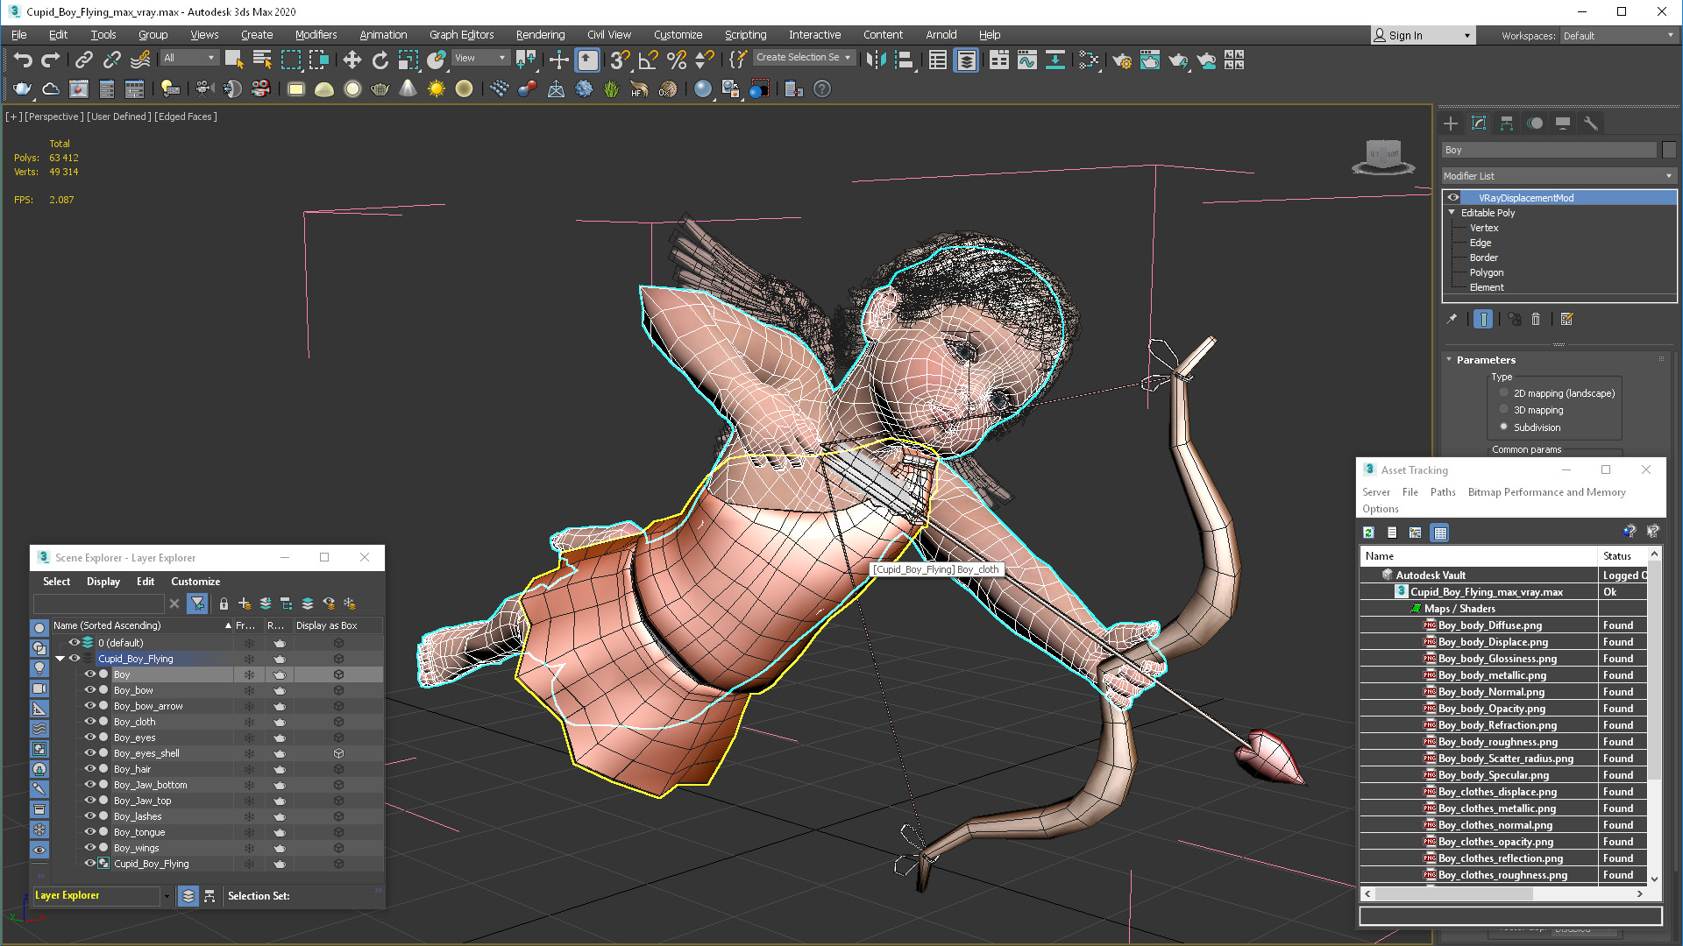The image size is (1683, 946).
Task: Open the Hierarchy tab in command panel
Action: [1507, 124]
